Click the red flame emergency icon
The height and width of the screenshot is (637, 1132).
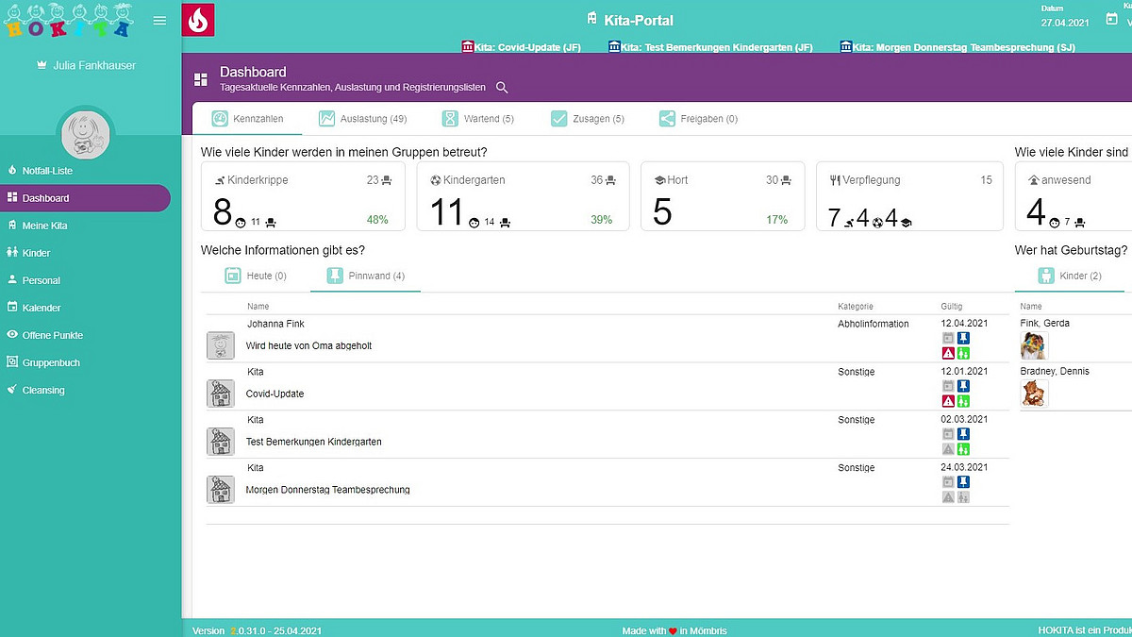pos(198,20)
